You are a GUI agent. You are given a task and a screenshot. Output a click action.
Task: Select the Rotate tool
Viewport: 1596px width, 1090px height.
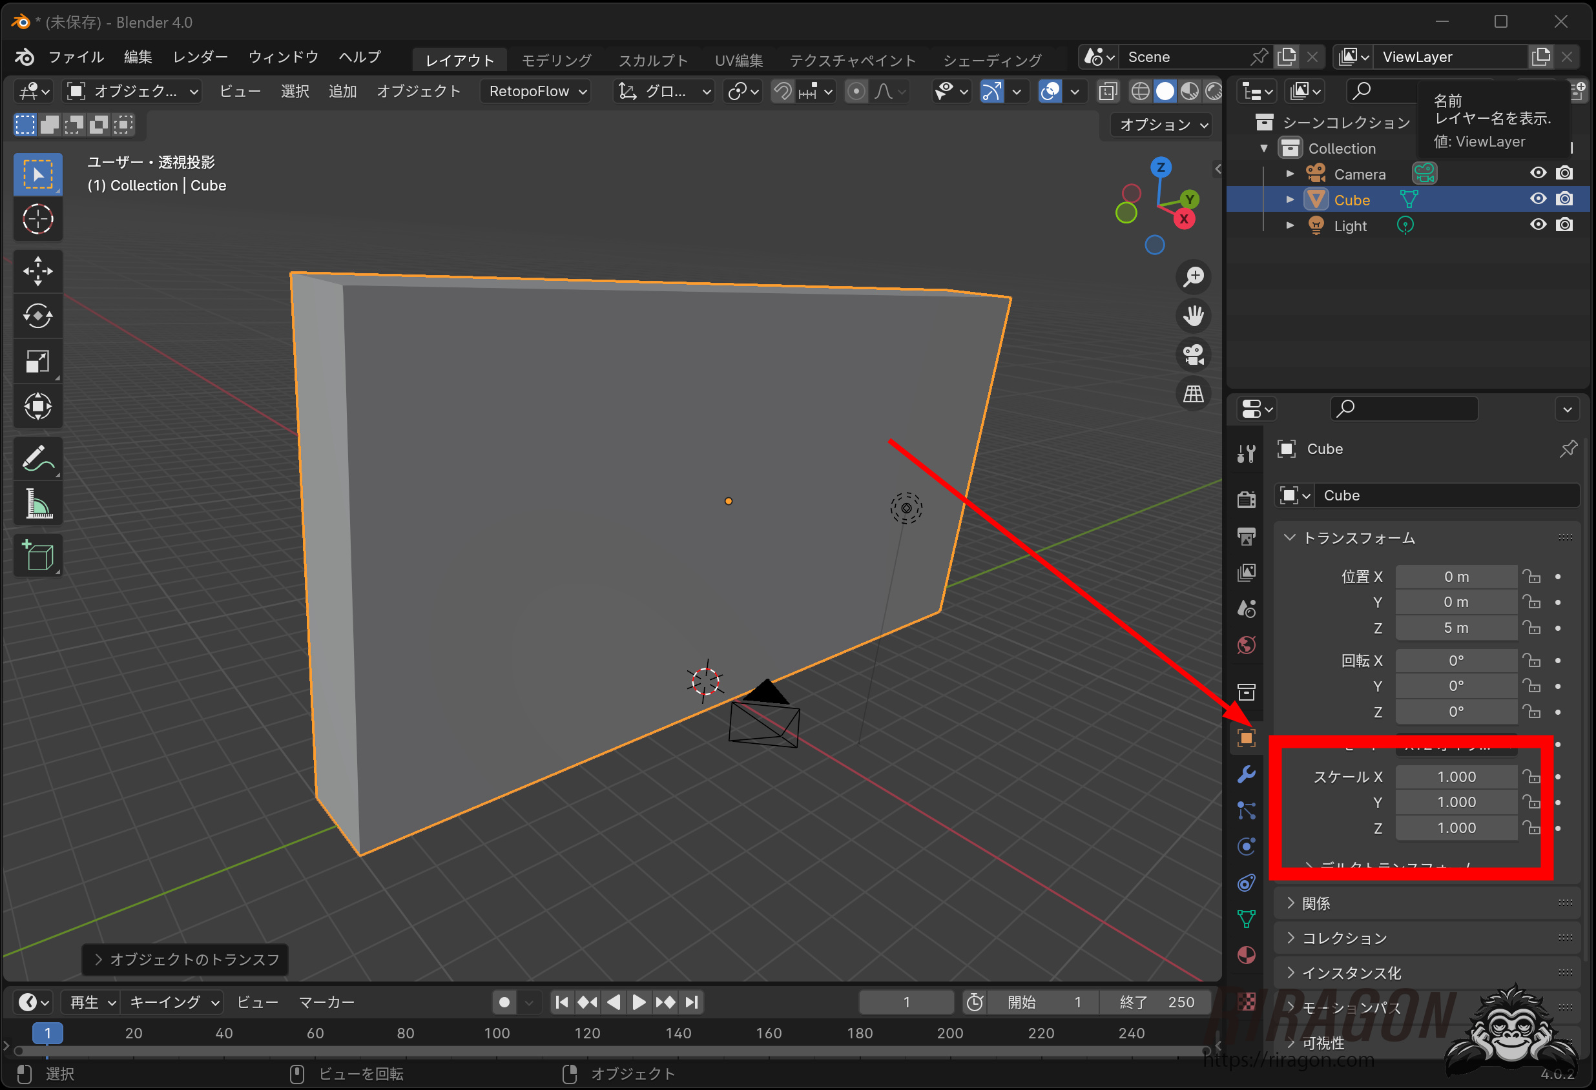[x=37, y=316]
